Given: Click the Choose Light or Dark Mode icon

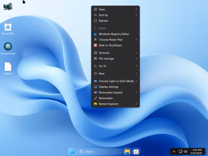Looking at the screenshot, I should tap(95, 81).
